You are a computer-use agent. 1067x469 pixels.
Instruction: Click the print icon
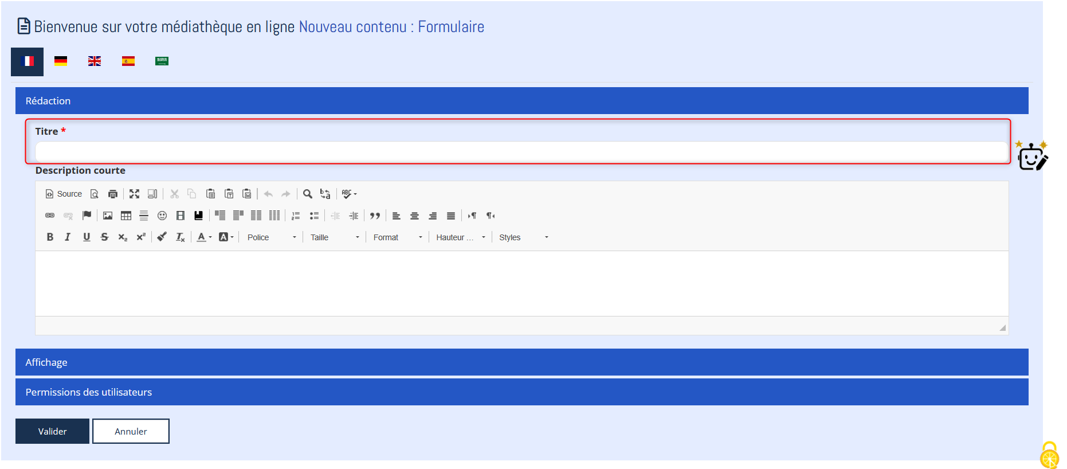coord(113,194)
